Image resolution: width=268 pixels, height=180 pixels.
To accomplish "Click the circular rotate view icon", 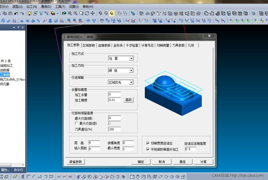I will coord(87,13).
